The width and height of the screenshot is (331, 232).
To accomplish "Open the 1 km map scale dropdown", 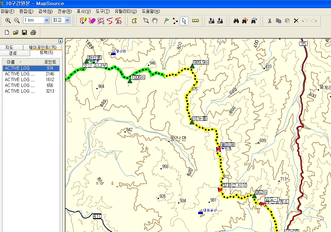I will click(x=47, y=20).
